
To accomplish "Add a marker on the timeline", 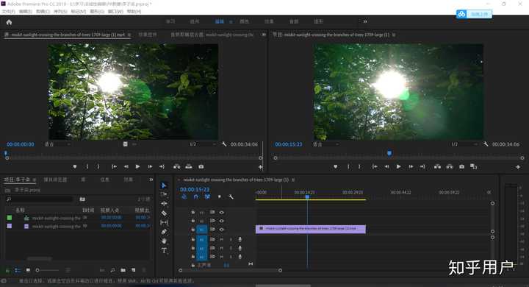I will 219,196.
